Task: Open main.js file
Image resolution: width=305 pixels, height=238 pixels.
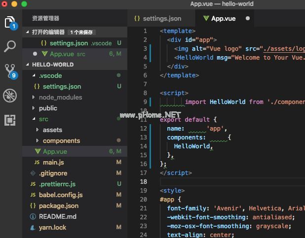Action: [x=75, y=162]
